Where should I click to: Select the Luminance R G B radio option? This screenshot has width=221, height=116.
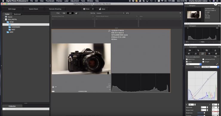(x=203, y=59)
